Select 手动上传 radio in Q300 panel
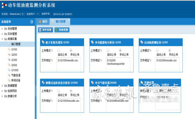The image size is (195, 119). [169, 50]
